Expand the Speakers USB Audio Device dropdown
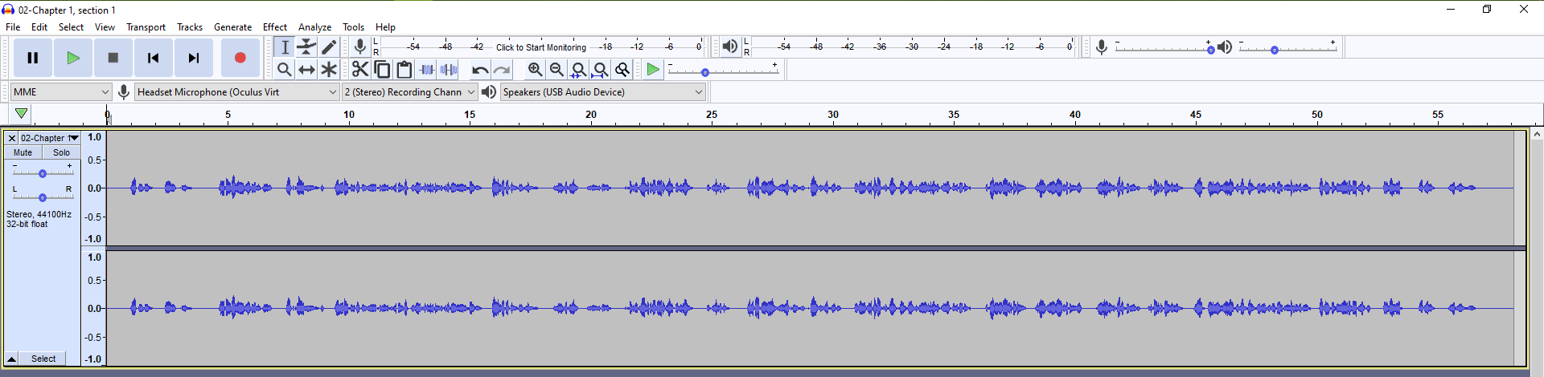Image resolution: width=1544 pixels, height=377 pixels. click(x=602, y=92)
